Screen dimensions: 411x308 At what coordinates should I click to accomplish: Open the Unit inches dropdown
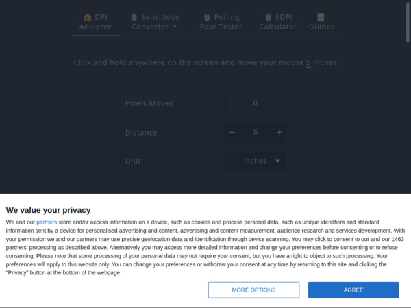click(x=256, y=161)
